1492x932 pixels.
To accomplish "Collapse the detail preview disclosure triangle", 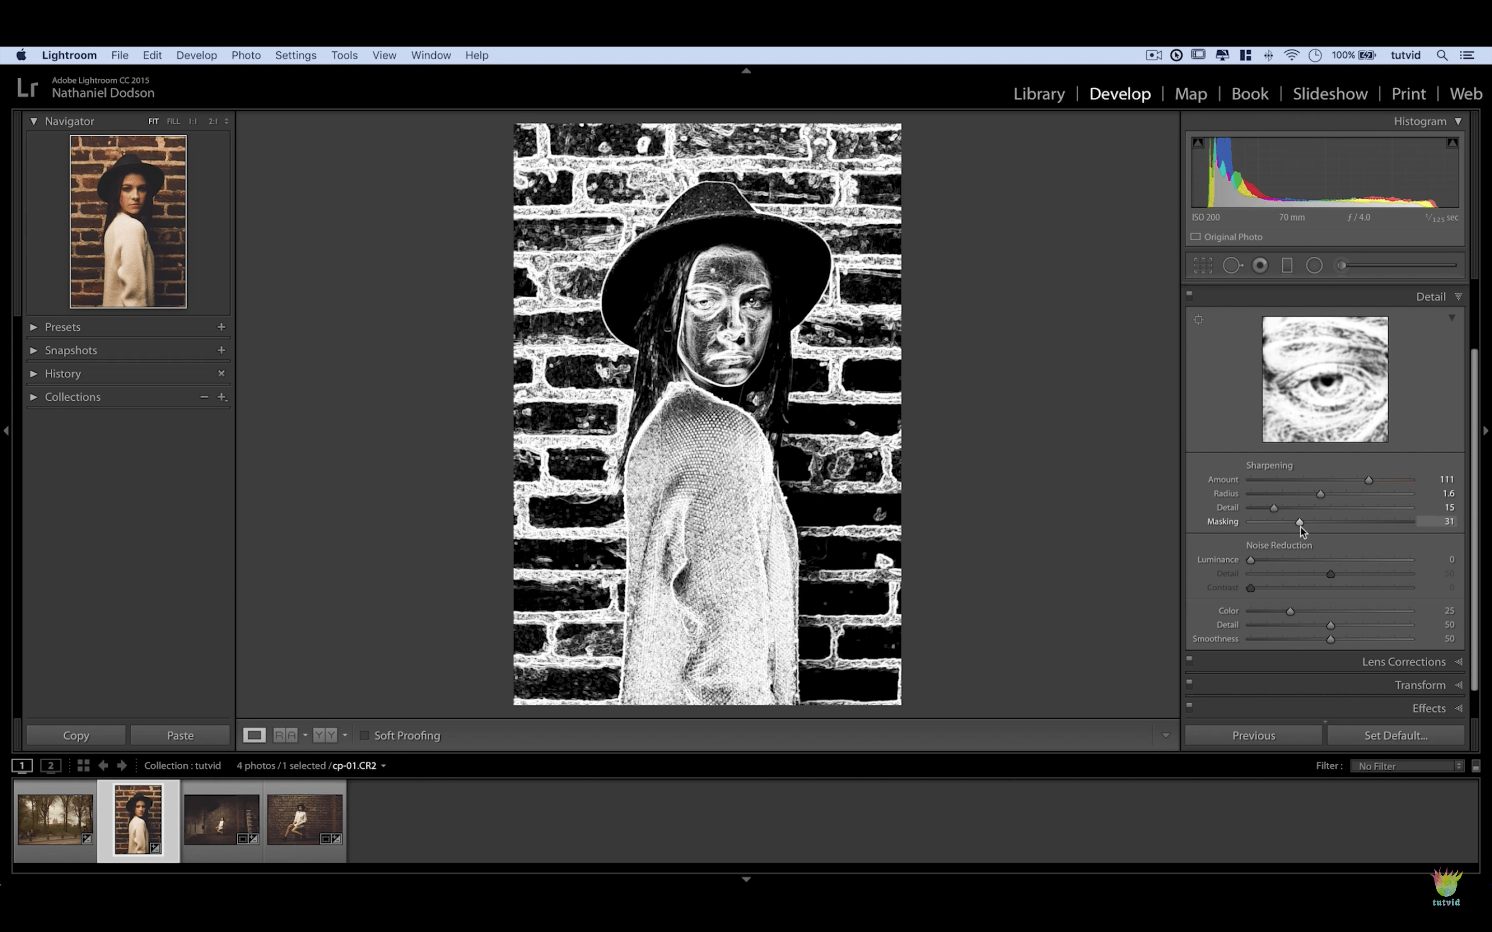I will coord(1452,318).
